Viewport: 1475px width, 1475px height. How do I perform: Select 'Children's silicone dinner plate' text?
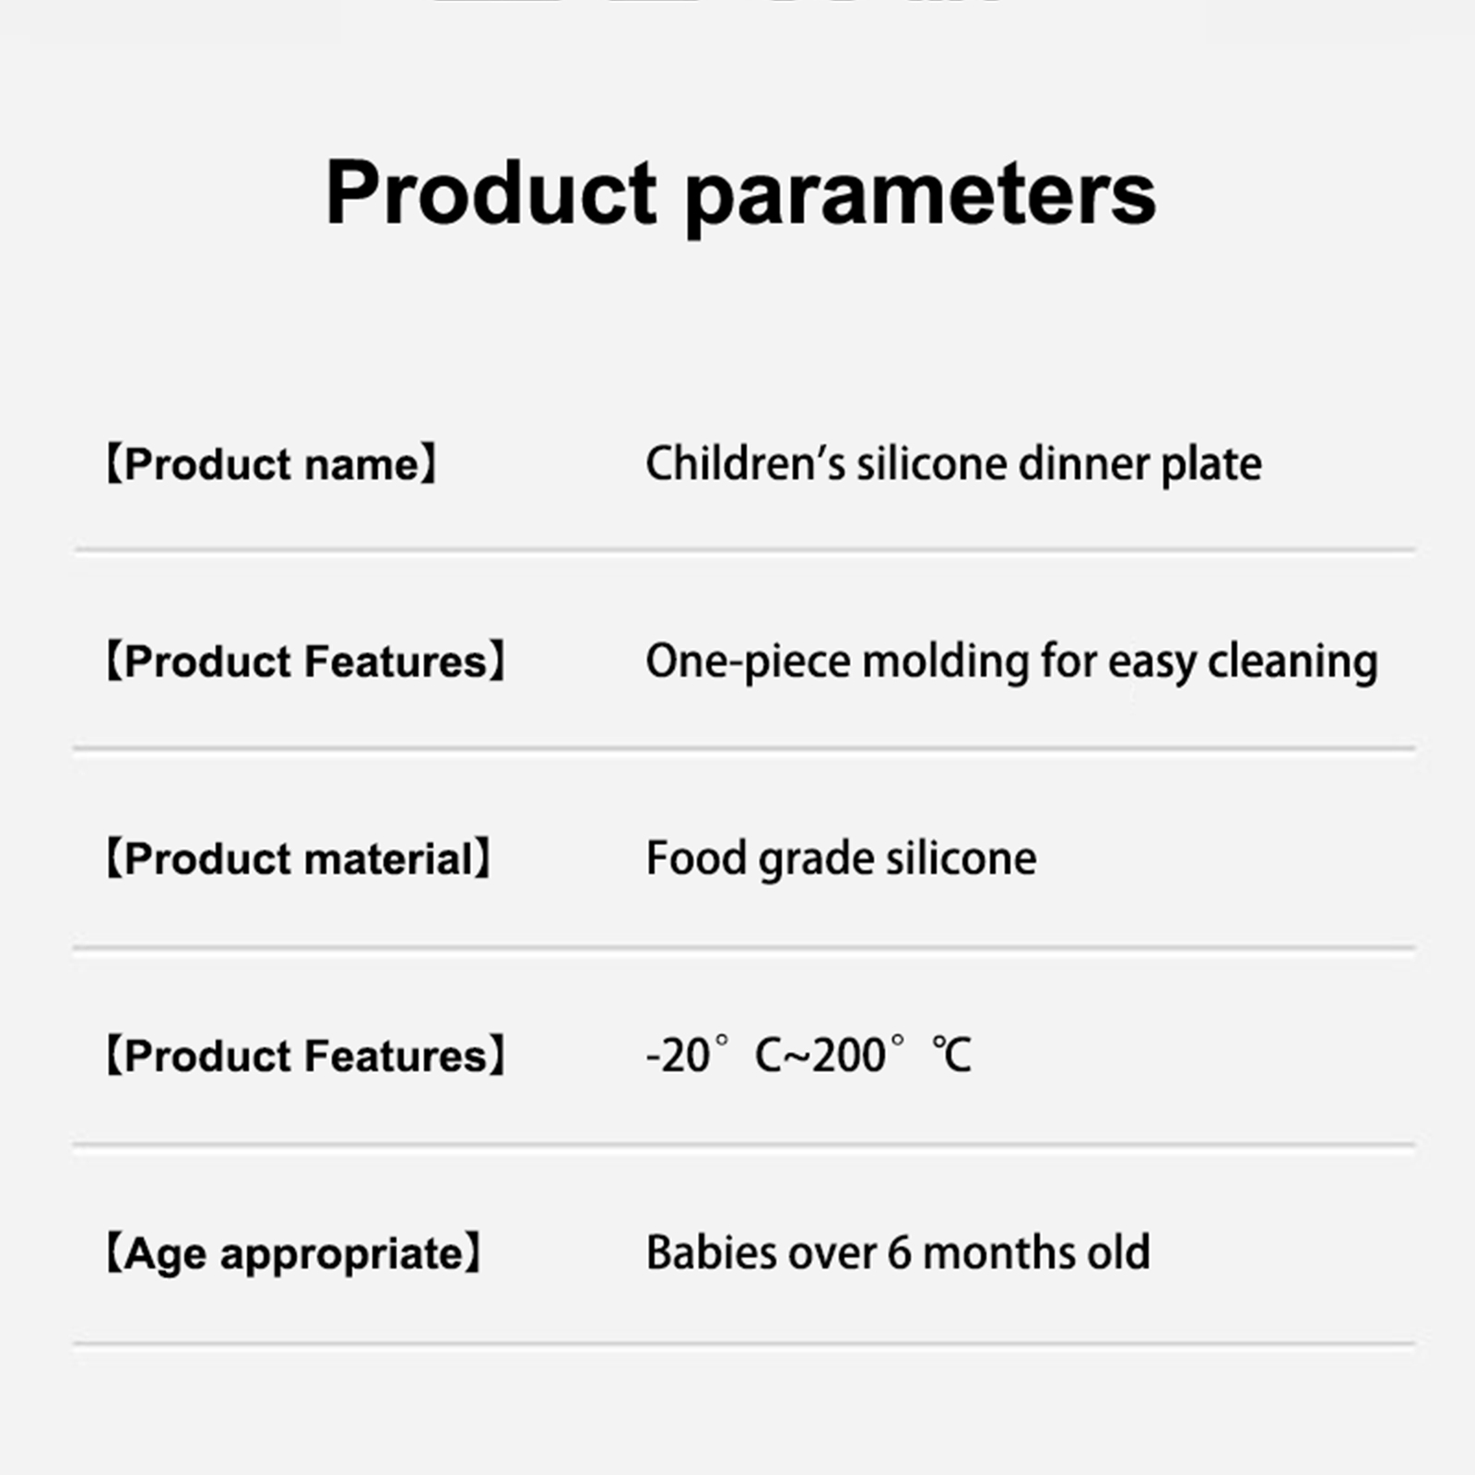(953, 464)
